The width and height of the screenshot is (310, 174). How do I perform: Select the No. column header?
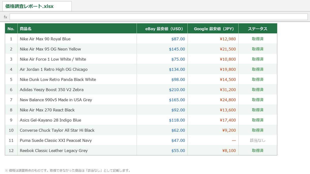11,29
